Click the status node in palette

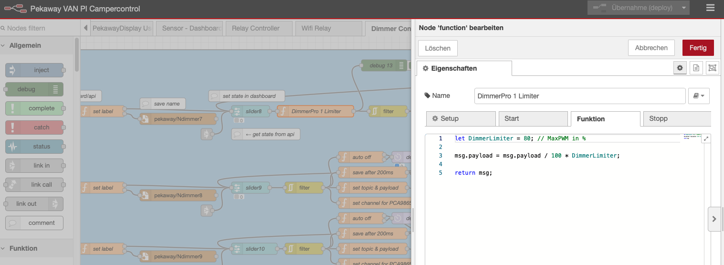pyautogui.click(x=34, y=147)
